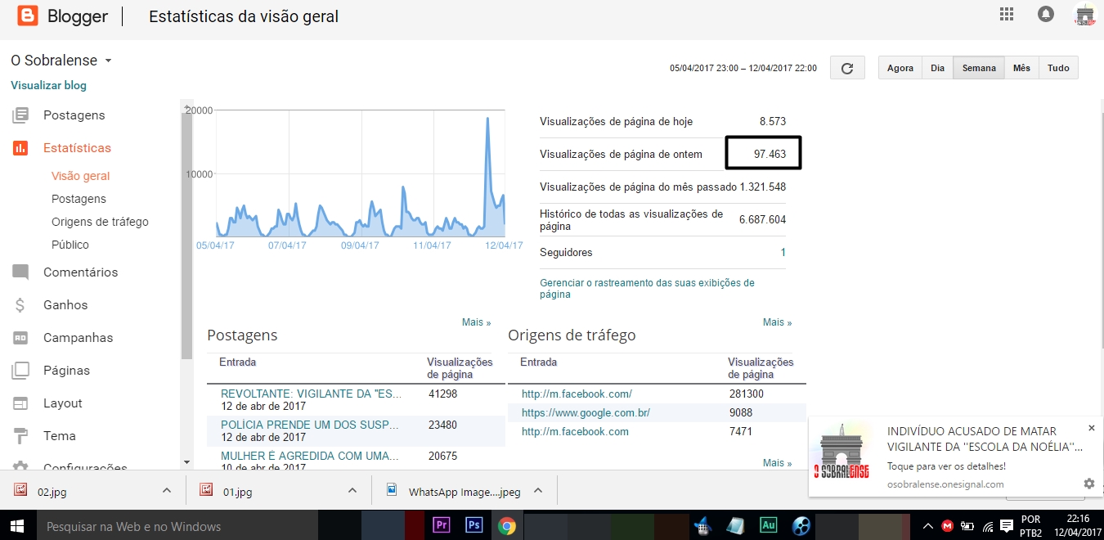The image size is (1104, 540).
Task: Click Mais link above Origens de tráfego
Action: (x=777, y=322)
